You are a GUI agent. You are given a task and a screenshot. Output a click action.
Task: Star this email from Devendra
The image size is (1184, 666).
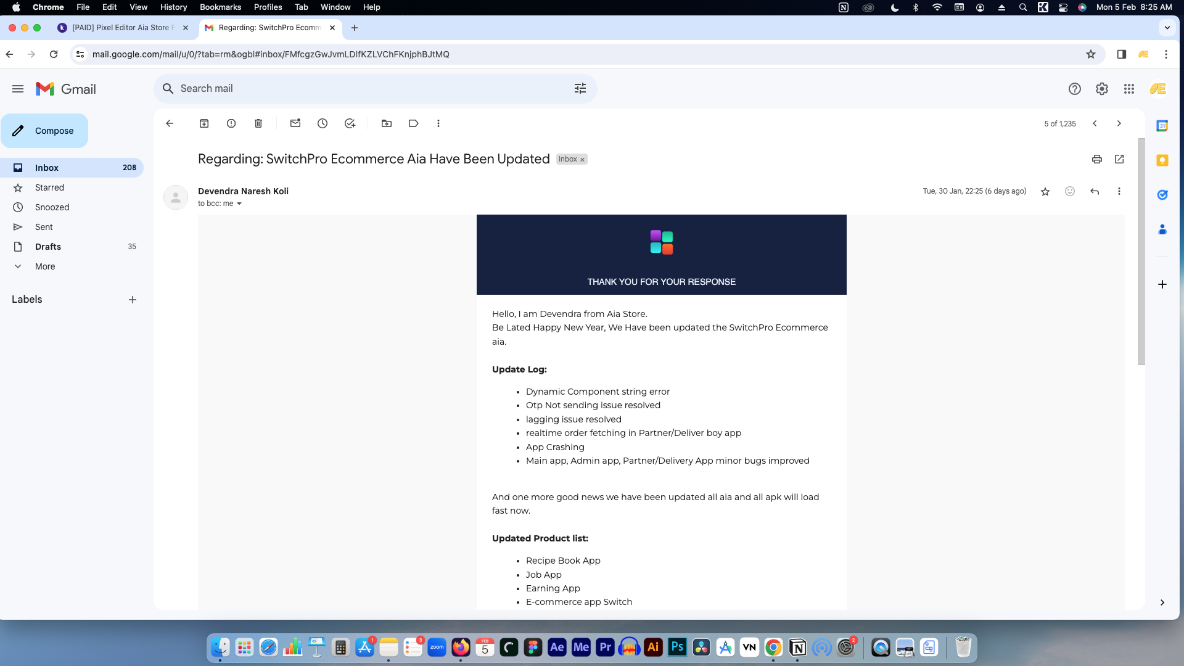tap(1045, 191)
